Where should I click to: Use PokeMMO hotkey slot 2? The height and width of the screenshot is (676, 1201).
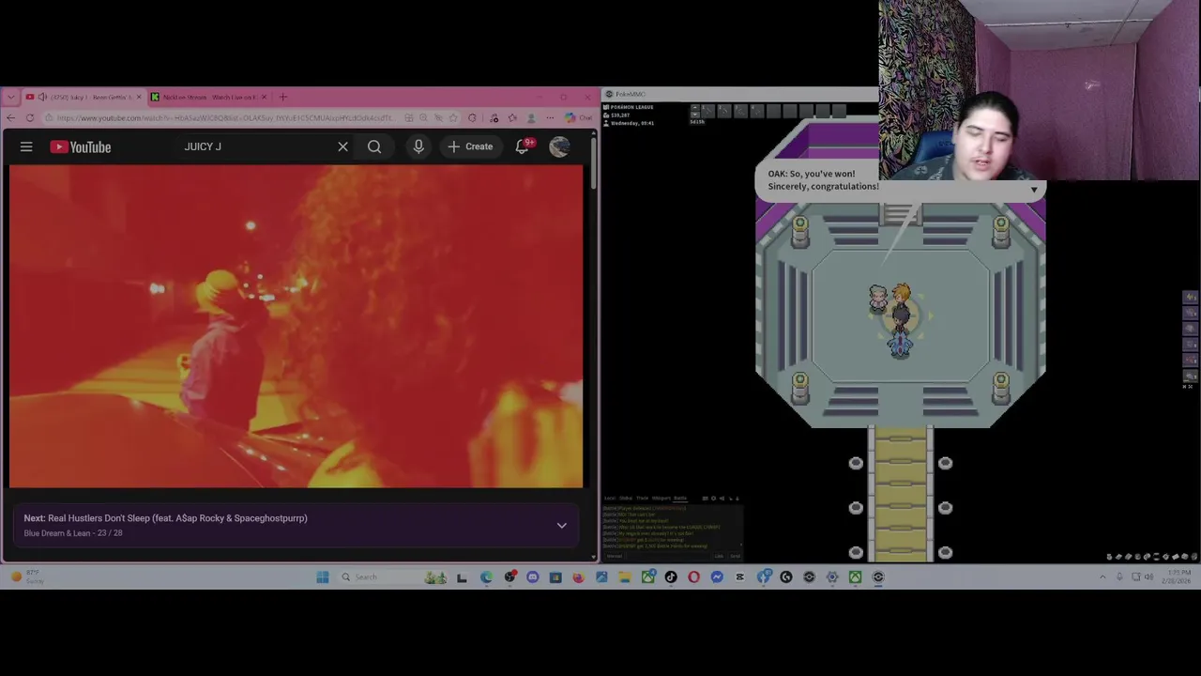pos(723,111)
